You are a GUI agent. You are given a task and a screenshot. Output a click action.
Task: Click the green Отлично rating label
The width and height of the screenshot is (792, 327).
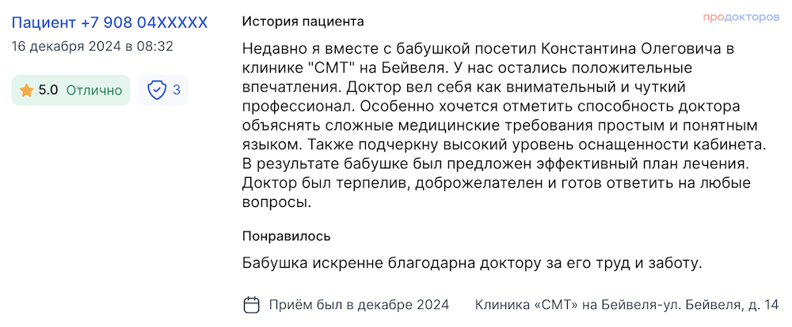coord(94,91)
